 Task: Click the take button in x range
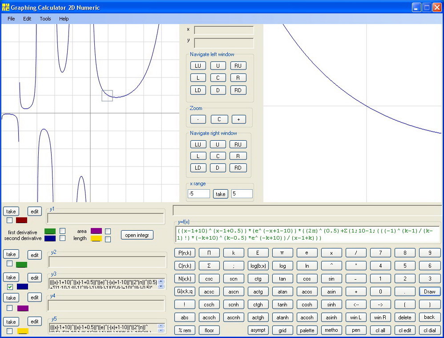(221, 194)
